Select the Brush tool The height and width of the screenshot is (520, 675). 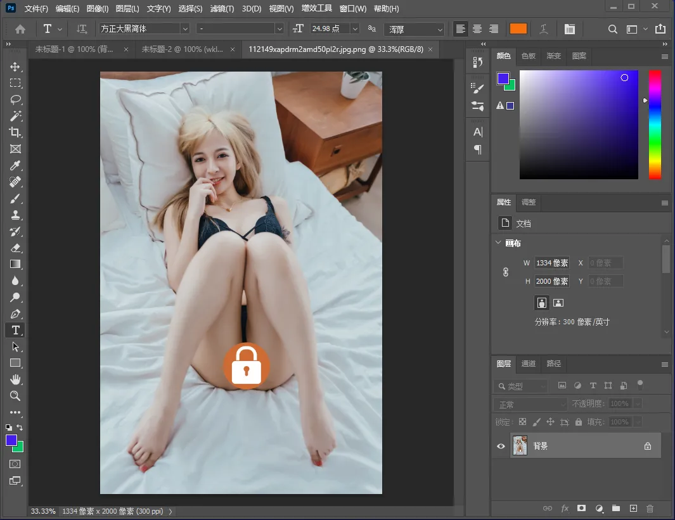pos(15,199)
